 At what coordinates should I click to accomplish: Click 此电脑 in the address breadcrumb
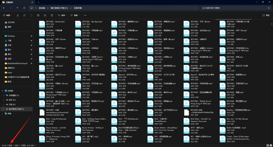[x=42, y=8]
